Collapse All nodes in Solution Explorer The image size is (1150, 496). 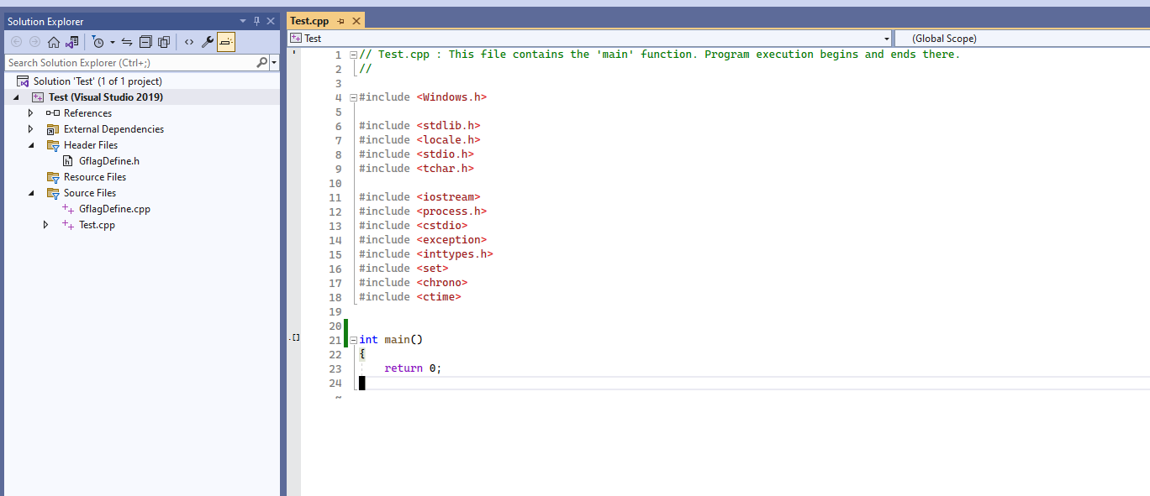pos(145,42)
